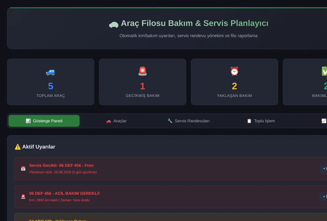Click the clipboard icon in Toplu İşlem tab

[249, 121]
